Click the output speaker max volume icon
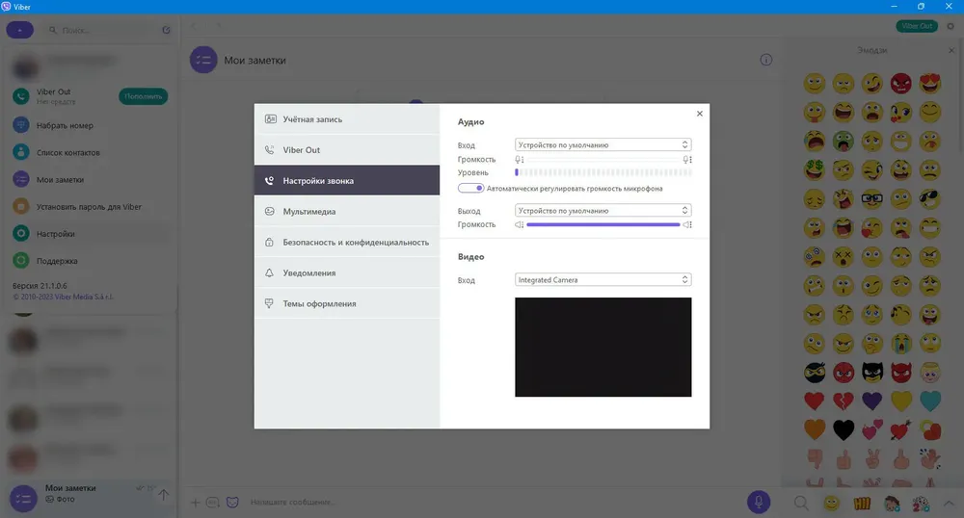 tap(687, 224)
